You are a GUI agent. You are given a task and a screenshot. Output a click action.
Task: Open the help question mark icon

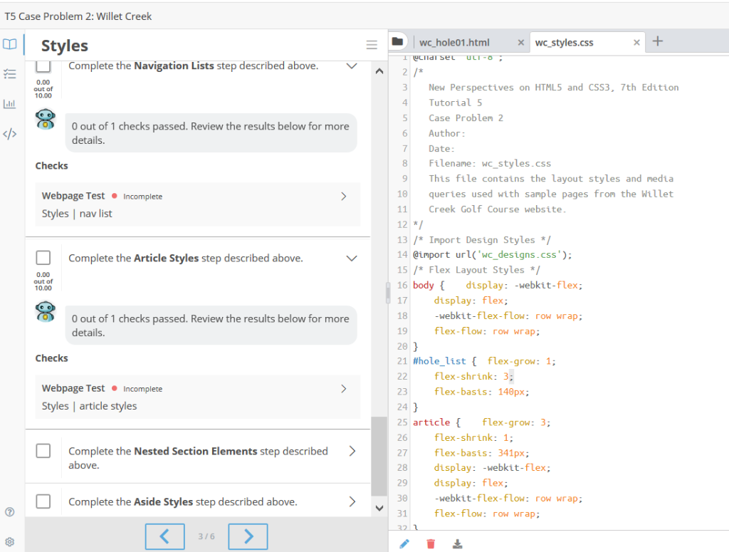click(10, 512)
